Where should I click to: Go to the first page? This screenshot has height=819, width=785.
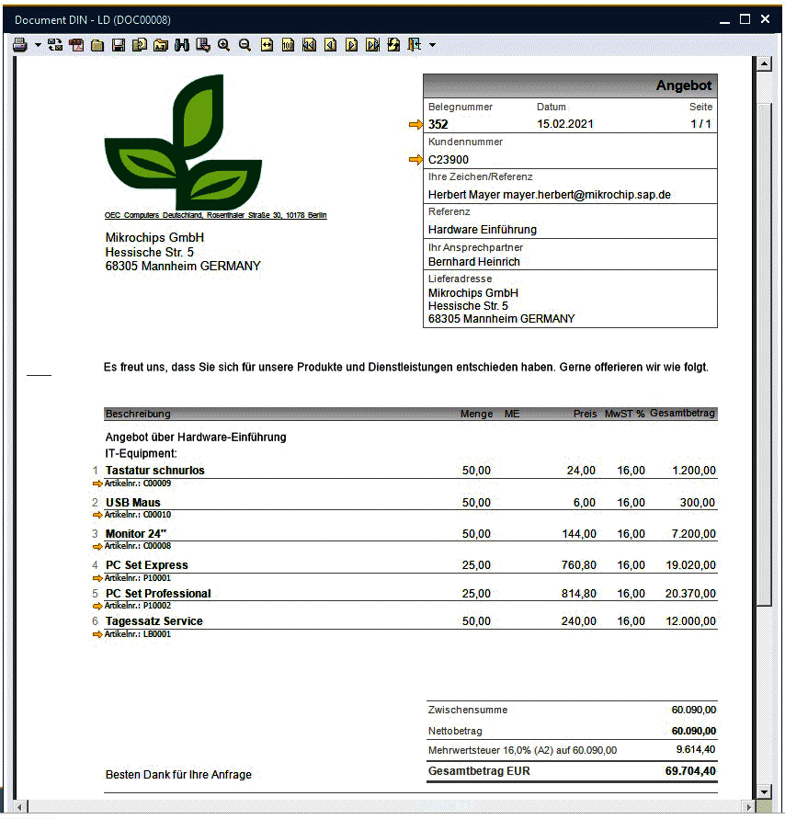pos(309,44)
